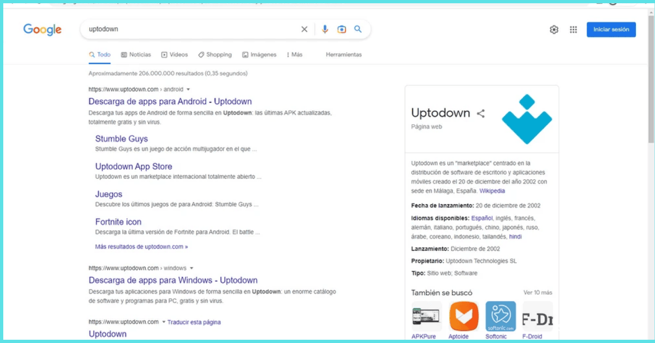The image size is (655, 343).
Task: Open APKPure thumbnail icon
Action: 427,316
